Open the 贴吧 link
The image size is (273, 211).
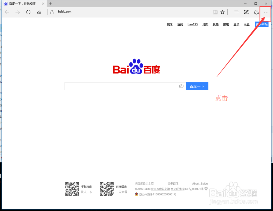226,24
